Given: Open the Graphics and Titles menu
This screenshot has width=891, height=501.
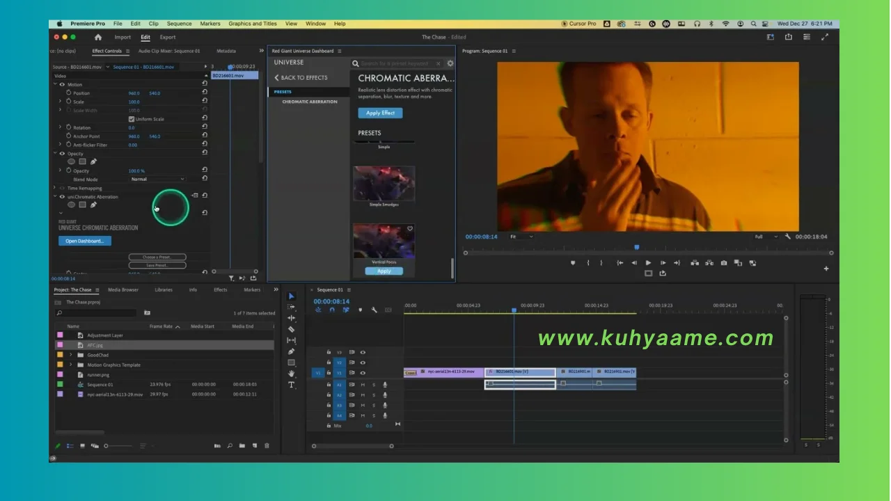Looking at the screenshot, I should [253, 24].
